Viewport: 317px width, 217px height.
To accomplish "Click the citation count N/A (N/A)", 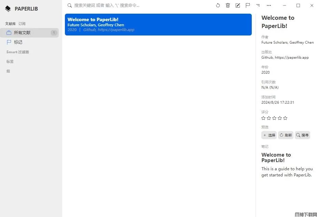I will [270, 87].
